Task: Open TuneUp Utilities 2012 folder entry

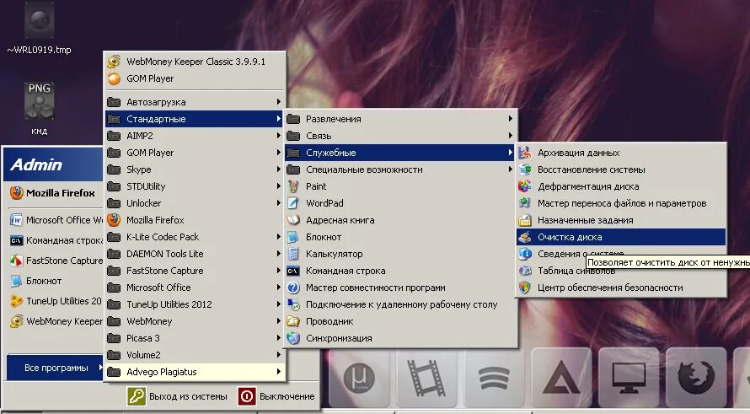Action: coord(194,304)
